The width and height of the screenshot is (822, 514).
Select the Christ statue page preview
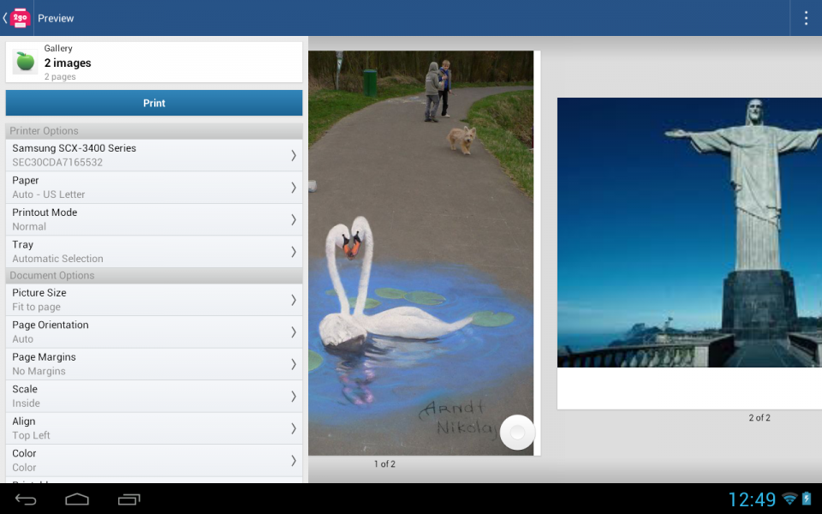pos(689,253)
